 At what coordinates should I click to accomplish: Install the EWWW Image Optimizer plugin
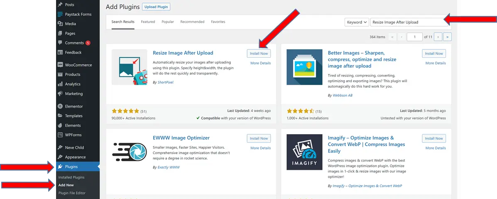(259, 138)
